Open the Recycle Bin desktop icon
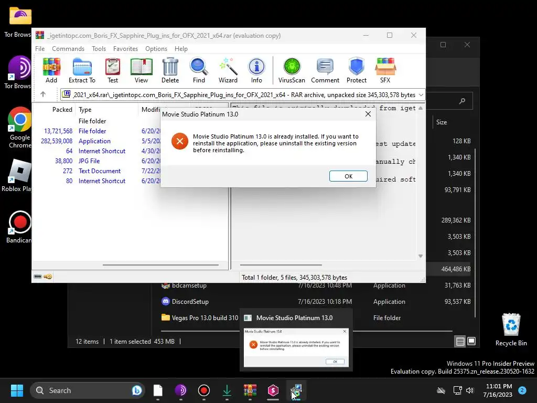 point(511,330)
